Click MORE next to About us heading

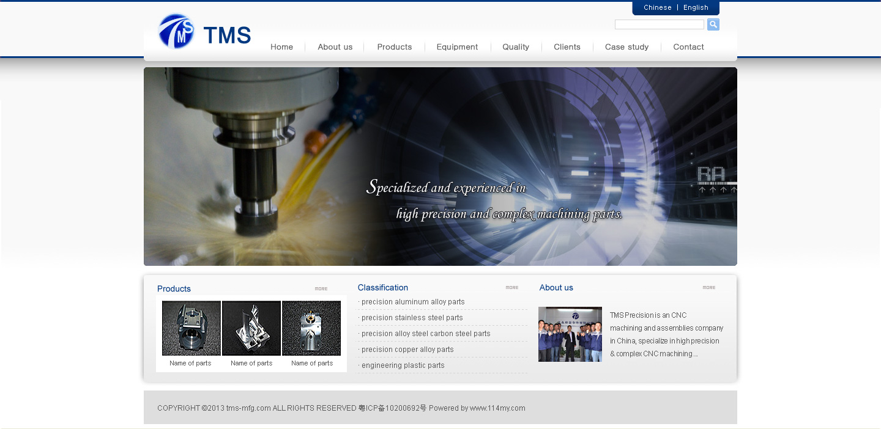coord(709,288)
